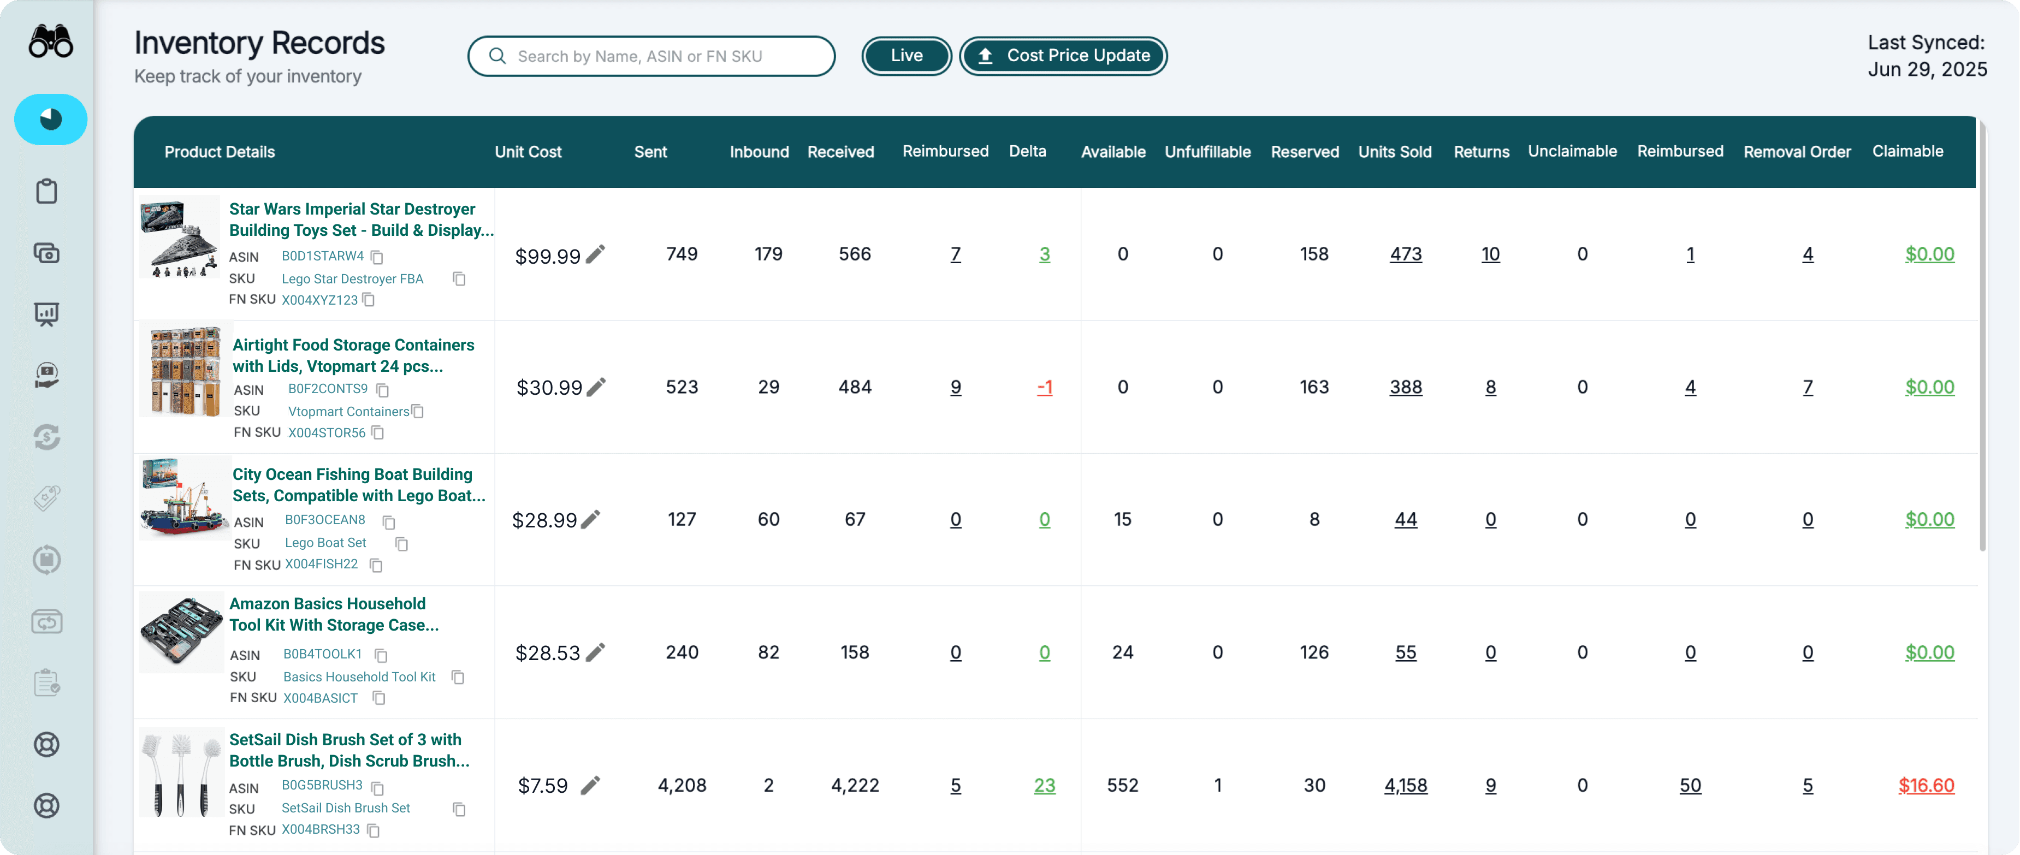Click Units Sold value 4,158
2020x855 pixels.
tap(1405, 785)
